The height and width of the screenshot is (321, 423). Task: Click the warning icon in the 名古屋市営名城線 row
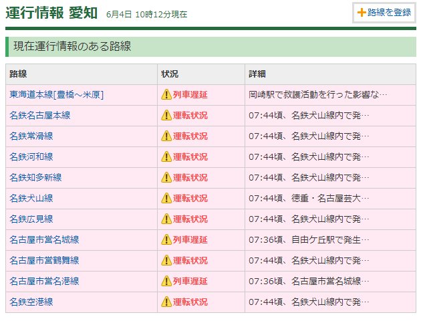[x=166, y=239]
